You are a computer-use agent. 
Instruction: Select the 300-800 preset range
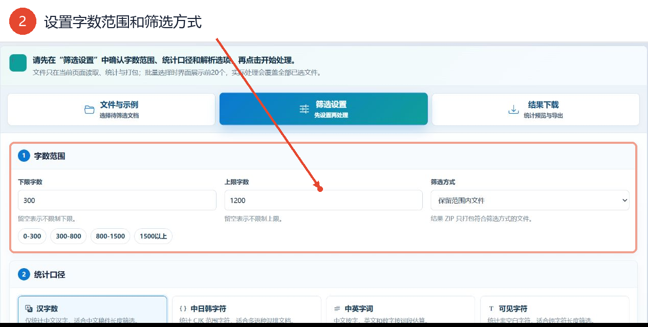click(69, 236)
